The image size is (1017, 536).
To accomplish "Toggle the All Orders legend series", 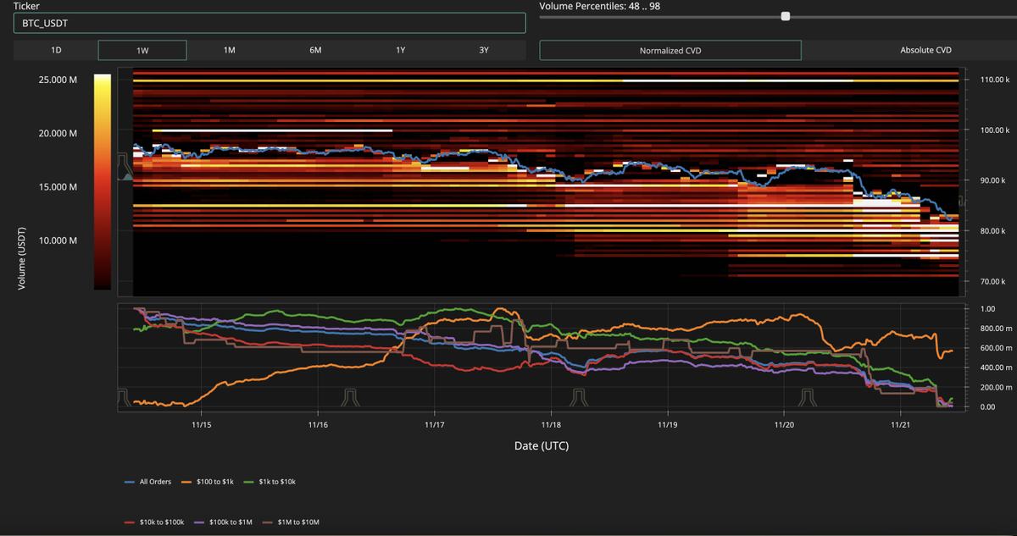I will point(154,482).
